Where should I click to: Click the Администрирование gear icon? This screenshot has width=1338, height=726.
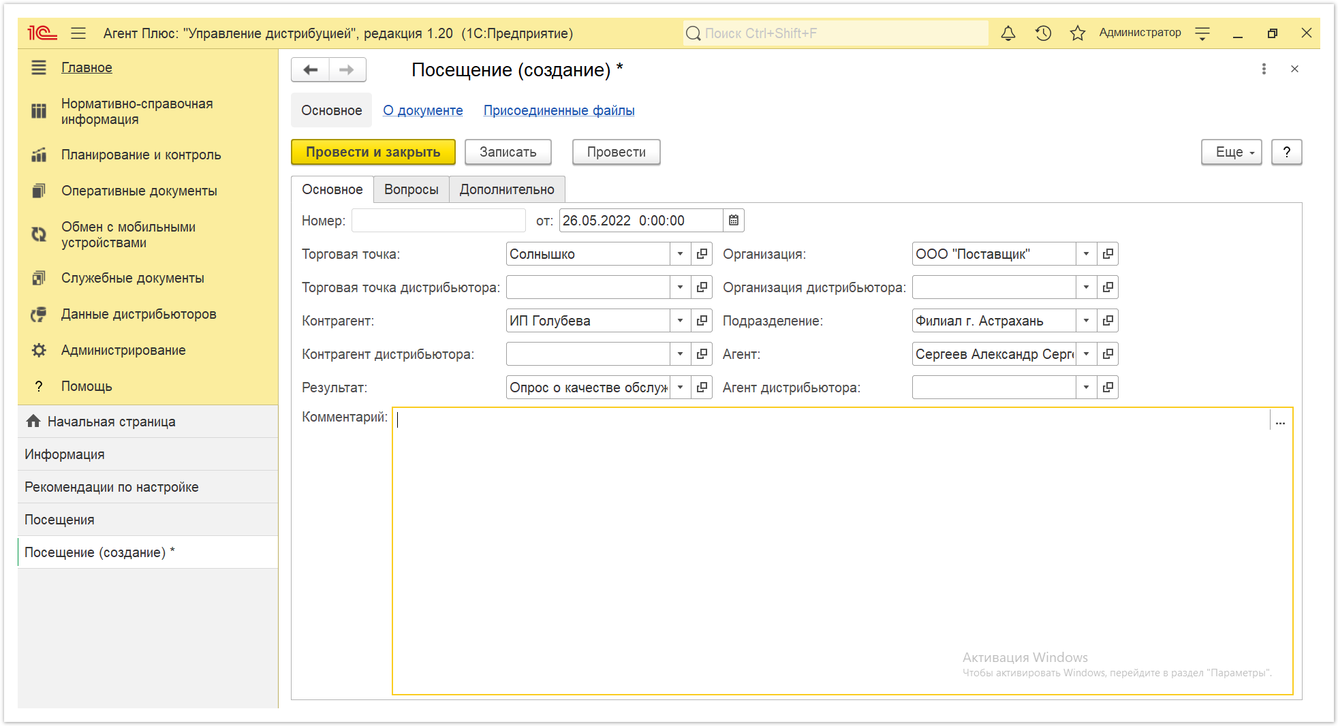pos(39,350)
